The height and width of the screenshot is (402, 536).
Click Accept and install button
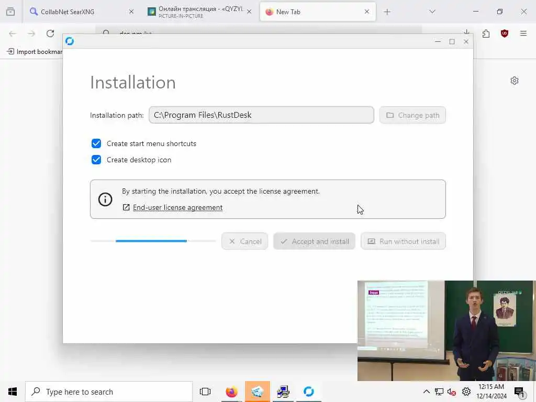point(314,241)
